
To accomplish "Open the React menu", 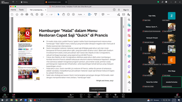I will (x=89, y=95).
